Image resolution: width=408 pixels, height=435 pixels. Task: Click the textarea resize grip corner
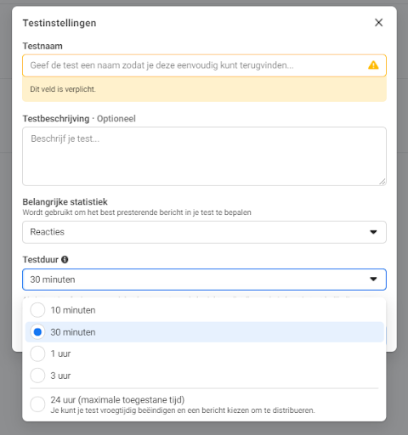click(x=382, y=182)
